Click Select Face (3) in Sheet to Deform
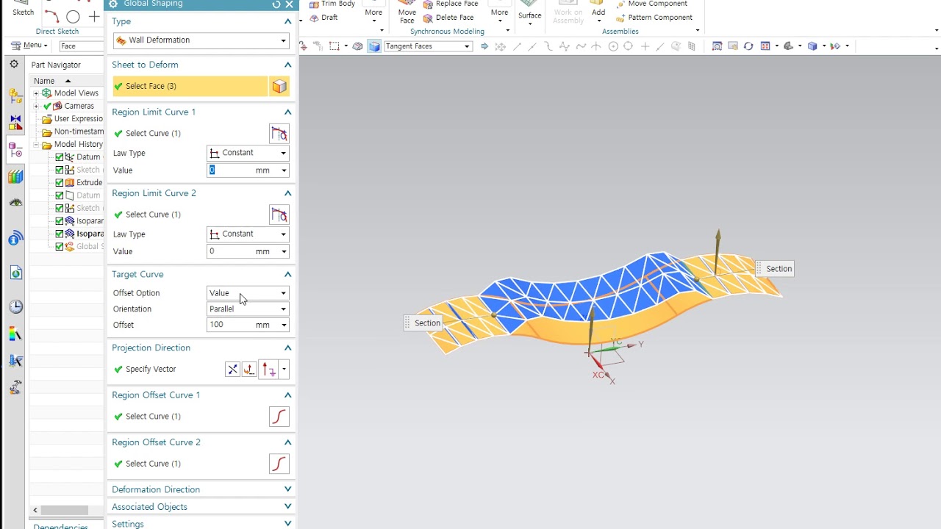This screenshot has height=529, width=941. [191, 86]
